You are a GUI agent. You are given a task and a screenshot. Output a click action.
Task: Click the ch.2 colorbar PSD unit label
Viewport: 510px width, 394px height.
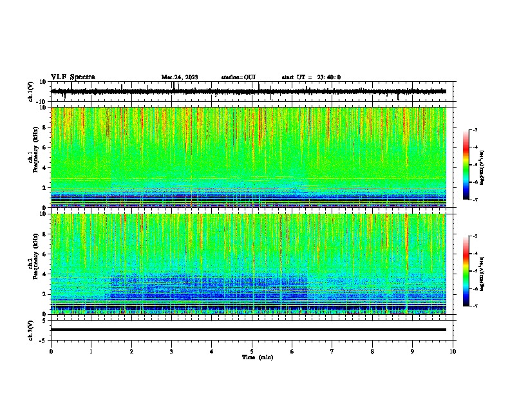point(482,274)
